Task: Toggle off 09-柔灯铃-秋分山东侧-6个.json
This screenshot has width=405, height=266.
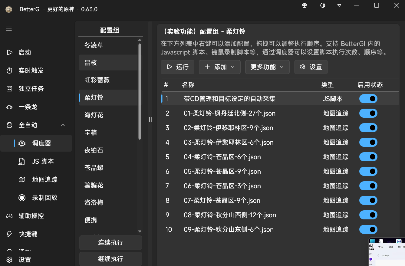Action: pos(368,229)
